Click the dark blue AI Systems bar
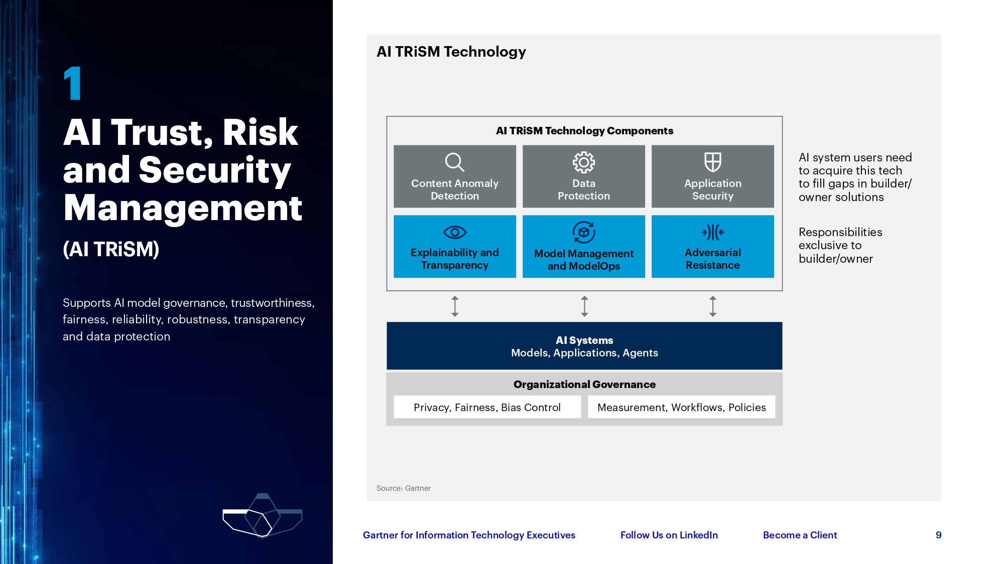The width and height of the screenshot is (1004, 564). click(584, 346)
